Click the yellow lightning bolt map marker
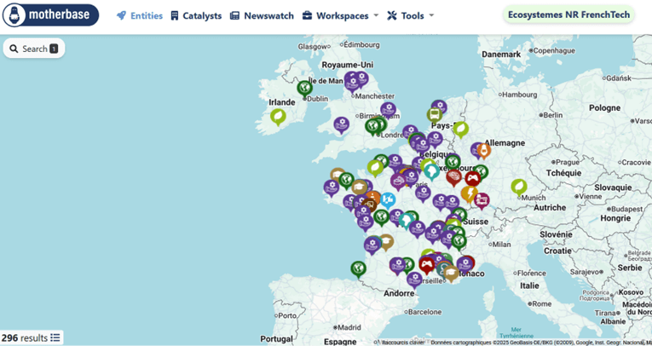Image resolution: width=652 pixels, height=346 pixels. (468, 193)
